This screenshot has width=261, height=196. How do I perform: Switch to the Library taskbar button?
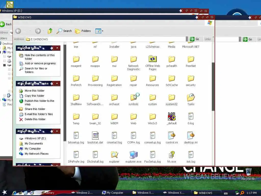click(48, 193)
